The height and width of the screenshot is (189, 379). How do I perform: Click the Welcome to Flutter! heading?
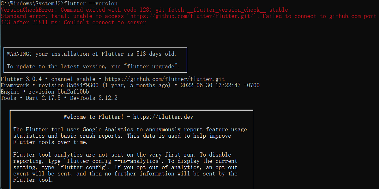pos(94,117)
